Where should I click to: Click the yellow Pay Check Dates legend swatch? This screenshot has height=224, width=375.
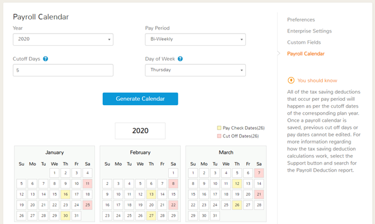(219, 128)
